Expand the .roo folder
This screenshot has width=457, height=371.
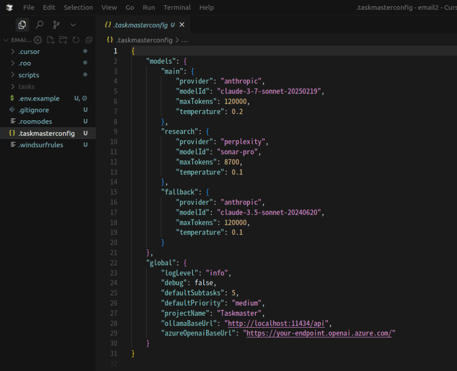pos(48,63)
